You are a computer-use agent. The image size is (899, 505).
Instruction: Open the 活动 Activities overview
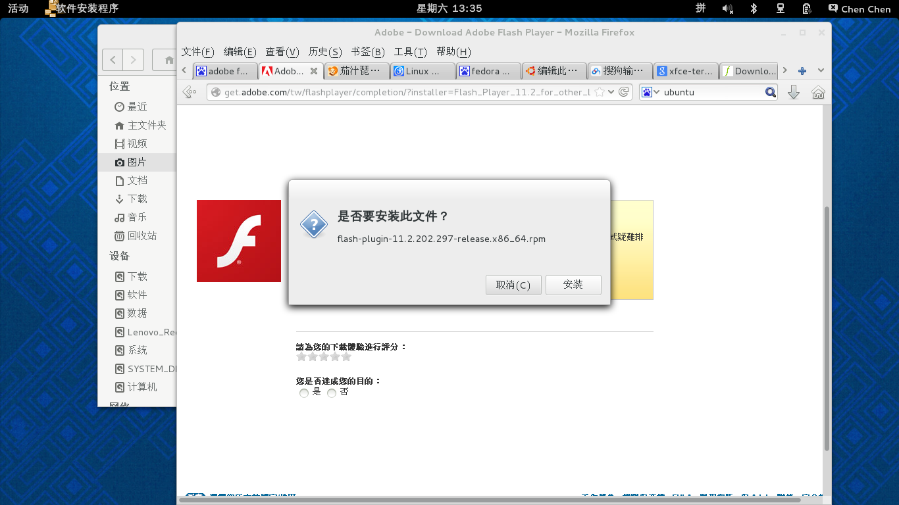[x=18, y=9]
